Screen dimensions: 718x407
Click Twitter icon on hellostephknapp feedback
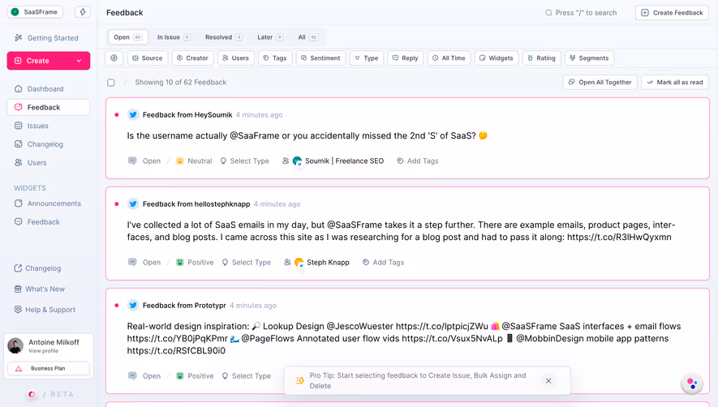click(133, 204)
